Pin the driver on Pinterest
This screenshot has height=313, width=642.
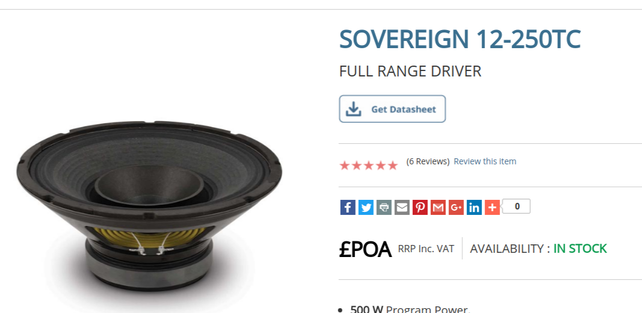click(x=419, y=207)
